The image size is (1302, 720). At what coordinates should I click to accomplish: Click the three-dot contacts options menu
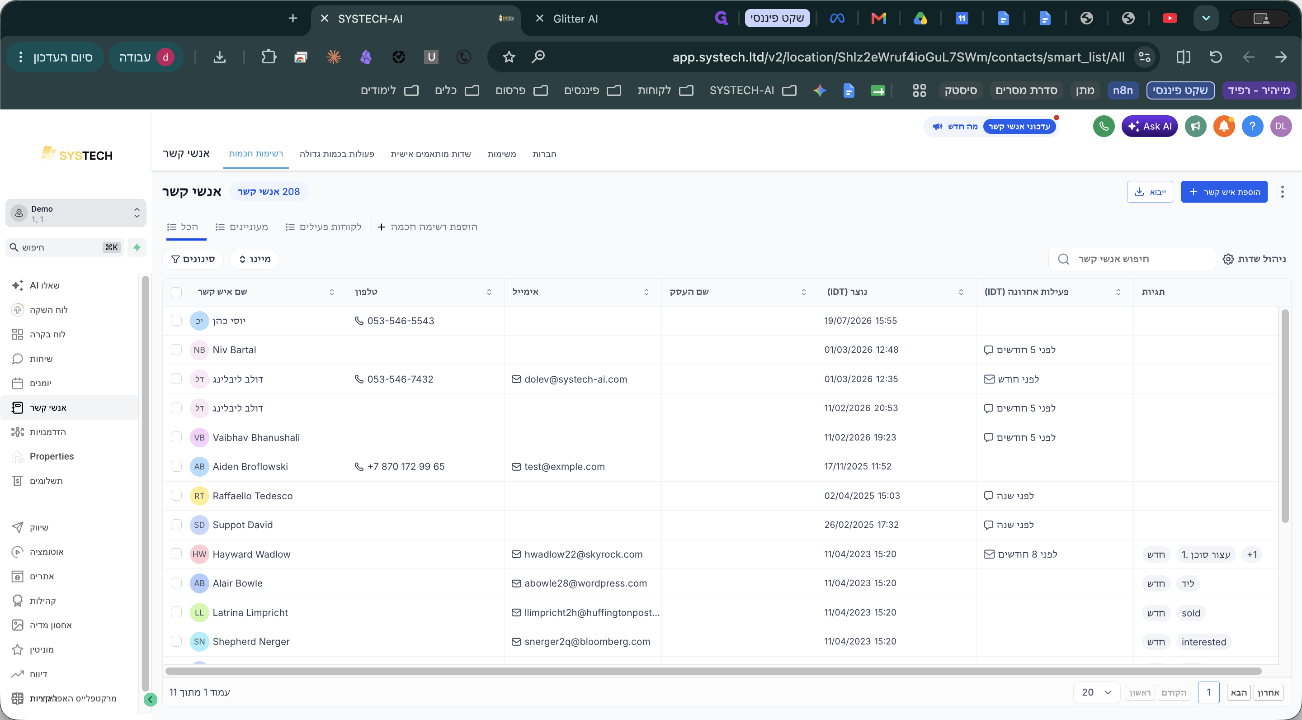coord(1282,192)
